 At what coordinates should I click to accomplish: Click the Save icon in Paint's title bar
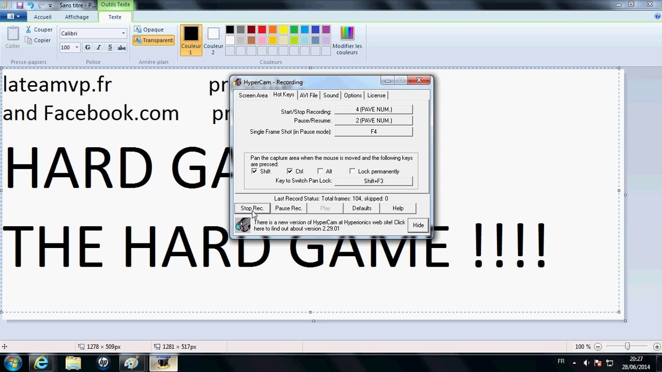[20, 5]
